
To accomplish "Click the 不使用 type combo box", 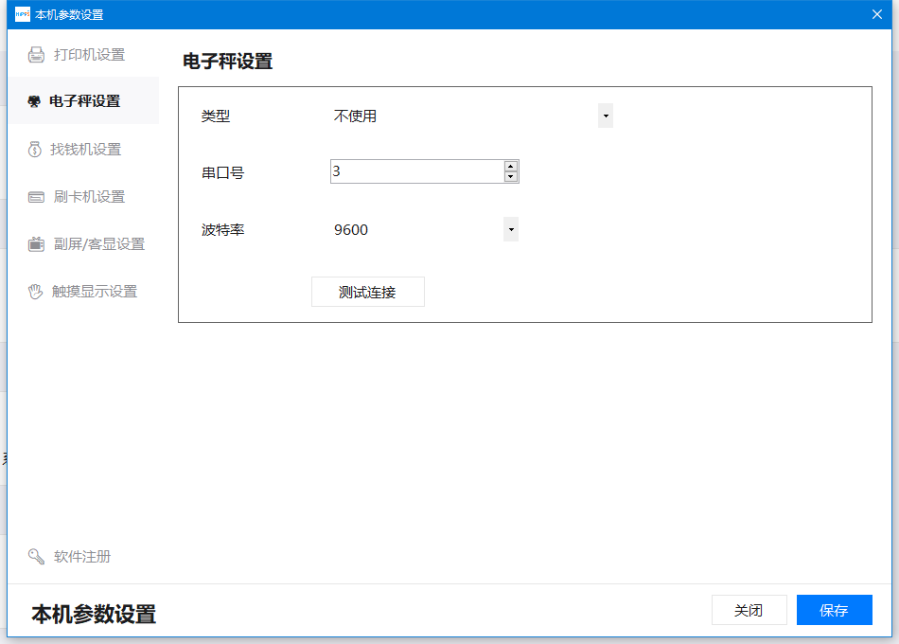I will [471, 116].
